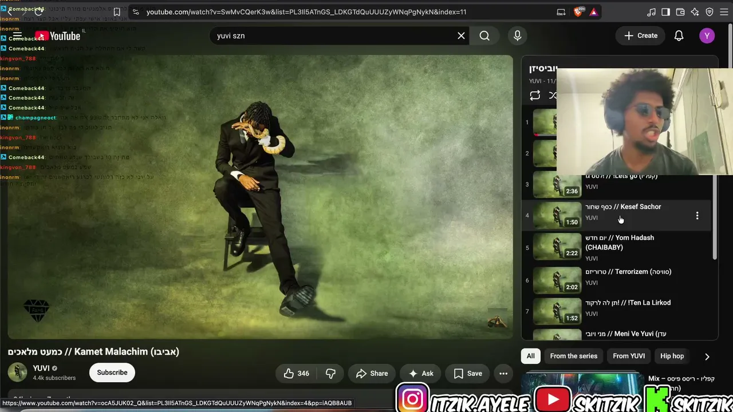
Task: Click the video player to pause
Action: (x=260, y=197)
